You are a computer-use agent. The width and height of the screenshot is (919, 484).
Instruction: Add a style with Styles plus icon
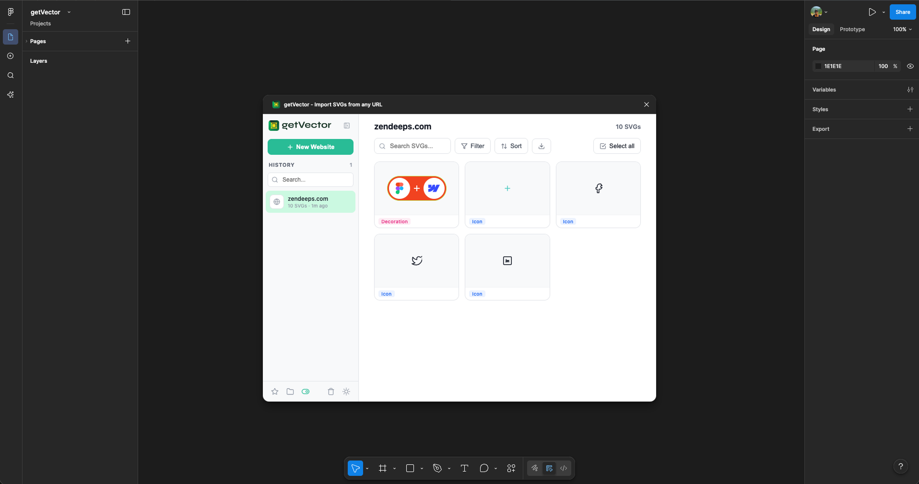(910, 109)
